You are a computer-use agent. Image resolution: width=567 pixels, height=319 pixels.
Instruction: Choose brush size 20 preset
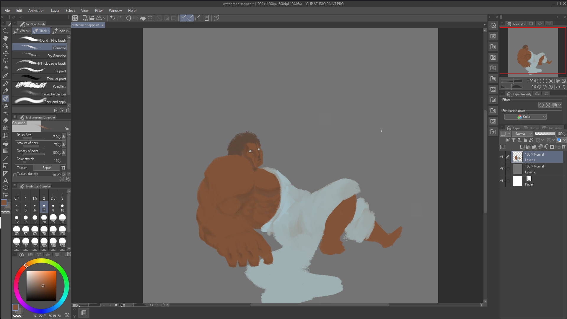[x=44, y=219]
